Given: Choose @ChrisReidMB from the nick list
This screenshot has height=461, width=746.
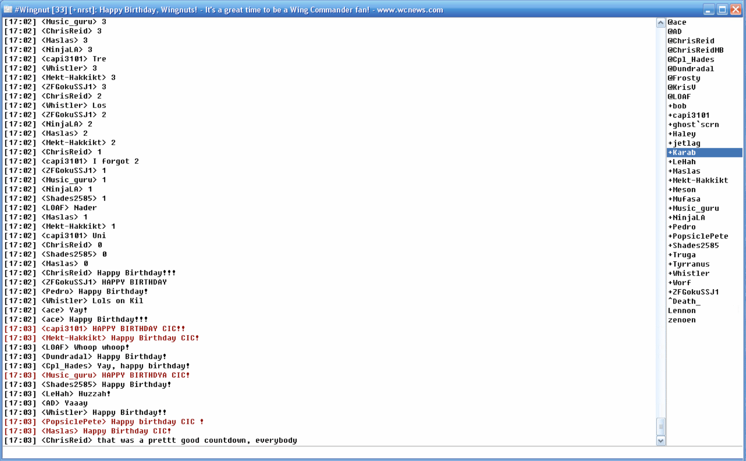Looking at the screenshot, I should (x=696, y=50).
